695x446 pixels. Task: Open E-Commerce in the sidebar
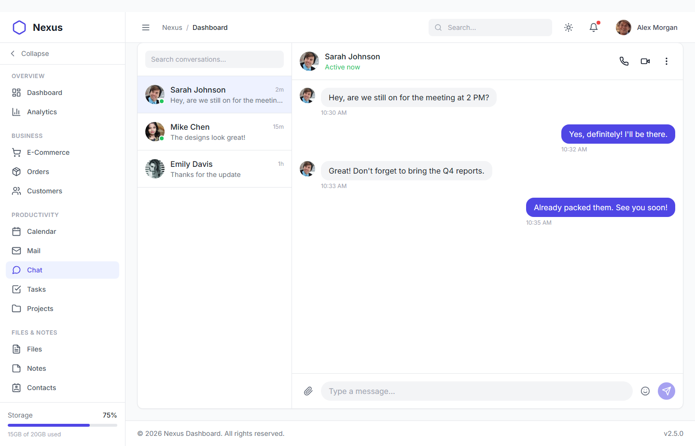tap(62, 152)
